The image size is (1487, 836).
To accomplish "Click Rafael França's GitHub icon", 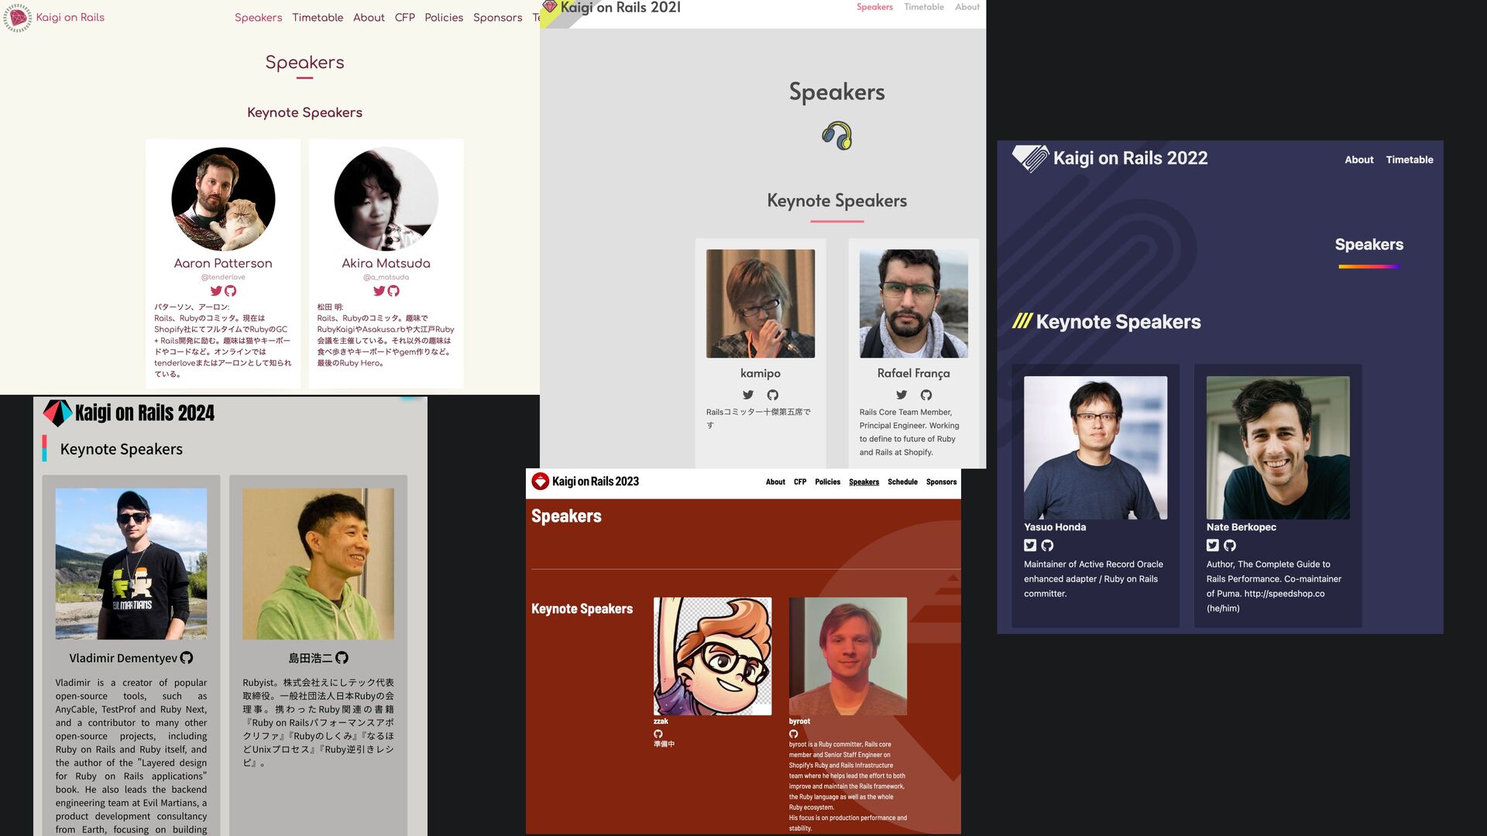I will 926,395.
